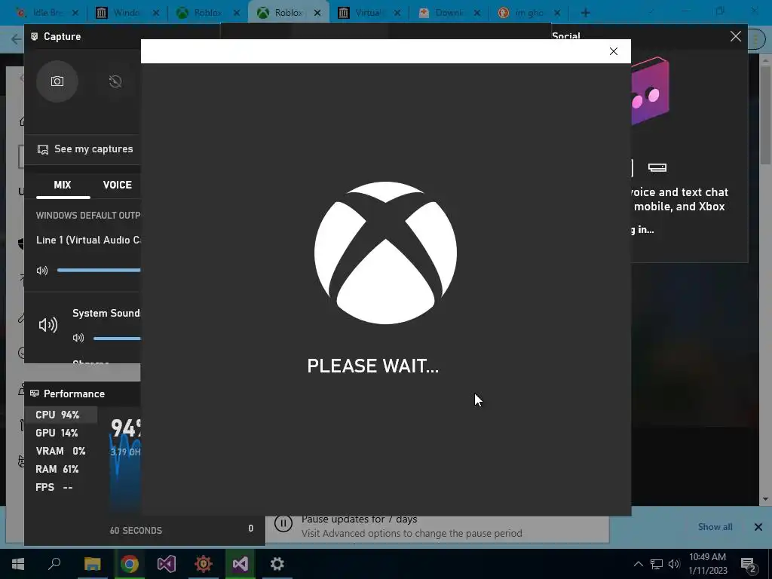Open taskbar Search magnifier
Viewport: 772px width, 579px height.
[54, 564]
